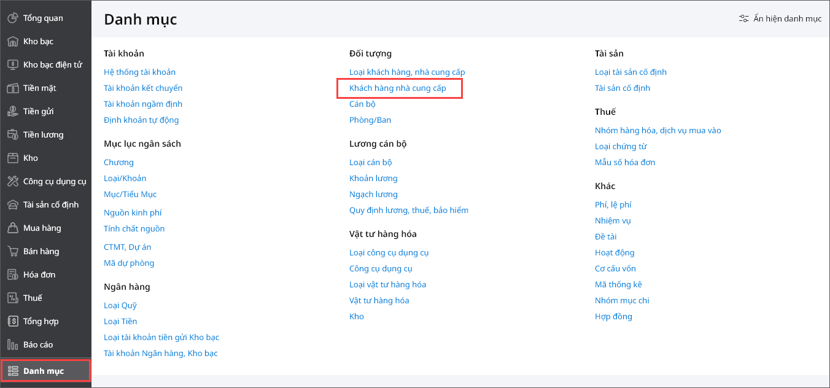Select the Bán hàng cart icon

12,252
